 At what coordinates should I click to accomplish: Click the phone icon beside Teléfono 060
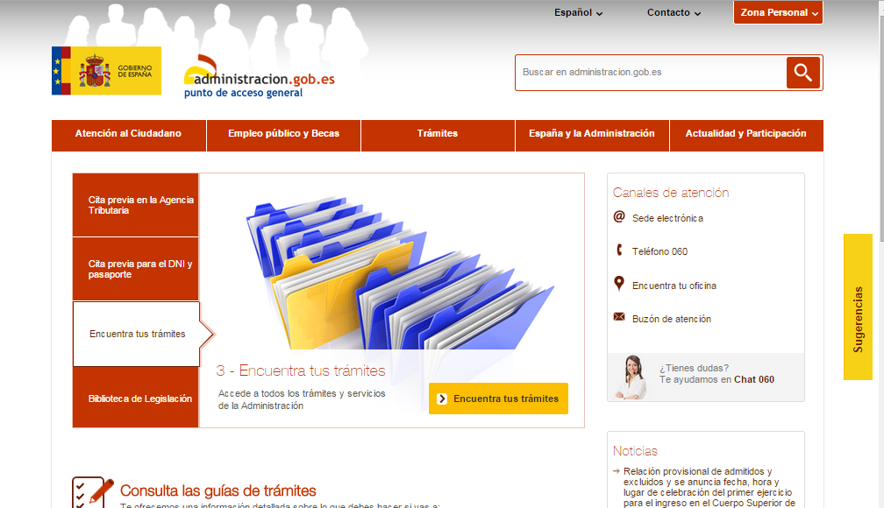pyautogui.click(x=619, y=250)
